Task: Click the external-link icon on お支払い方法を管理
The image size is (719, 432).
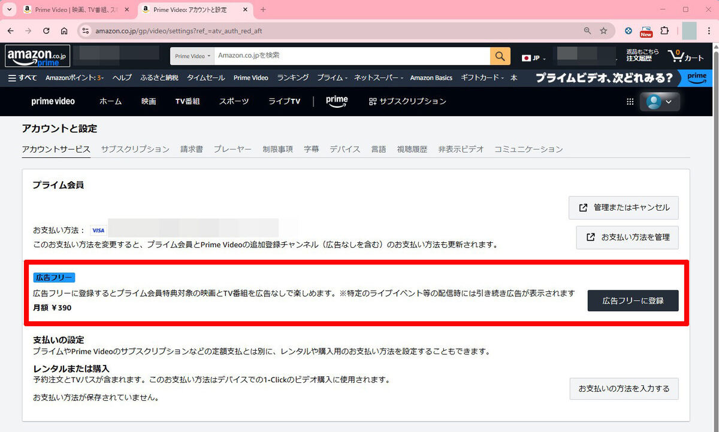Action: (x=591, y=237)
